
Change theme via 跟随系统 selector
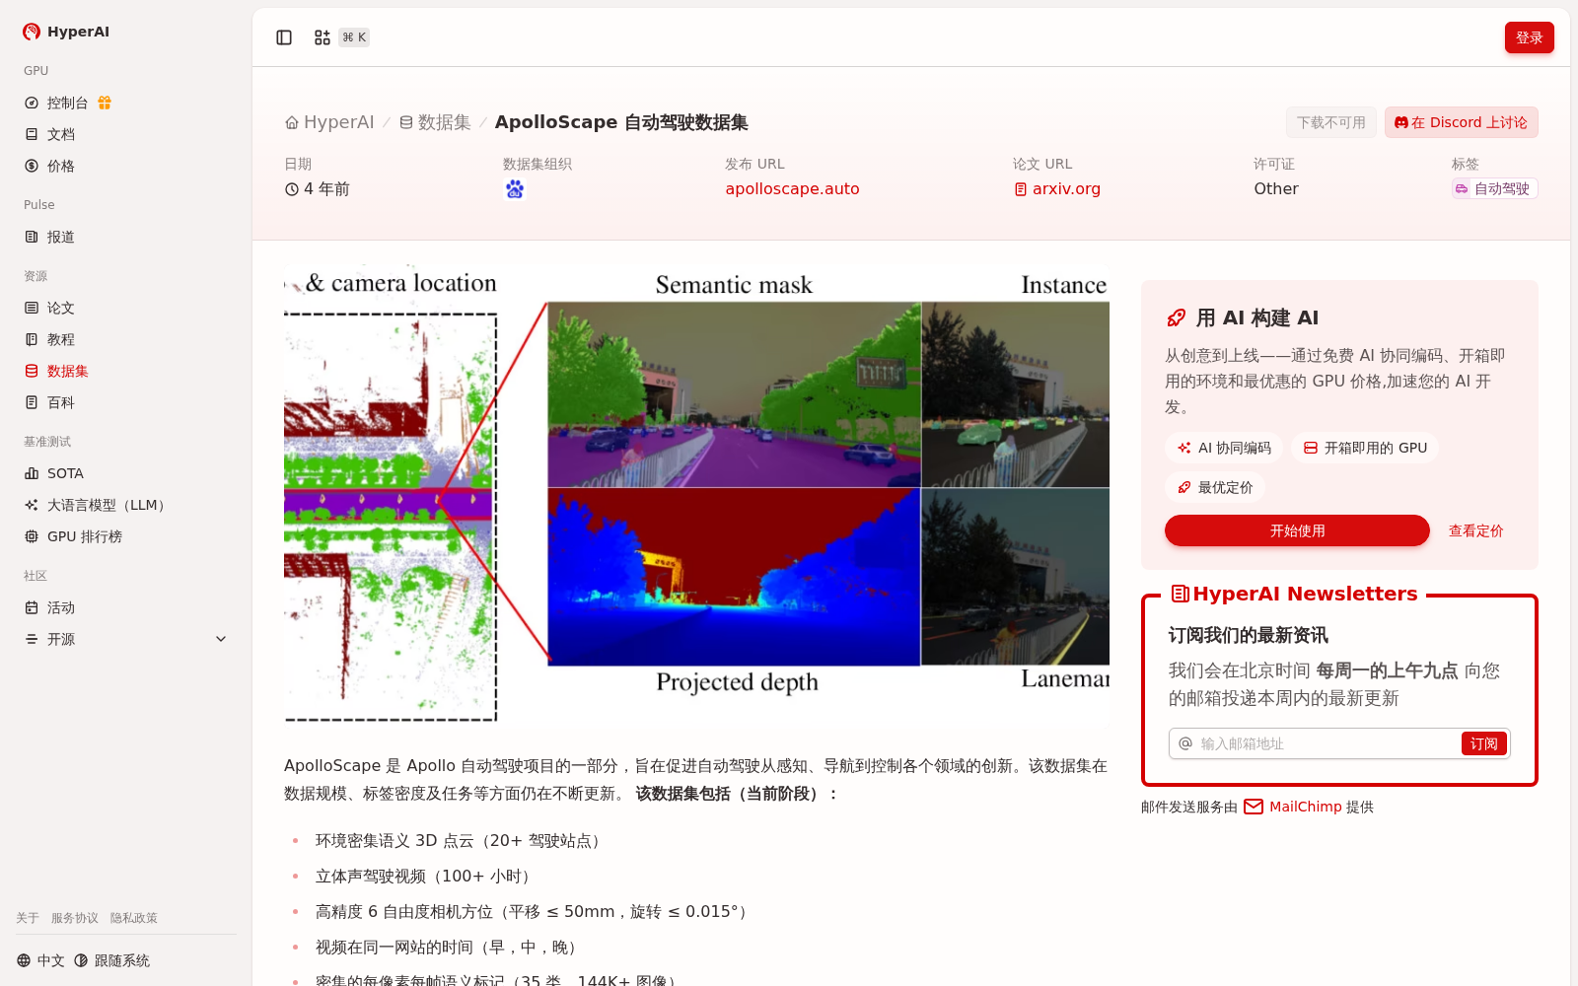pos(111,960)
